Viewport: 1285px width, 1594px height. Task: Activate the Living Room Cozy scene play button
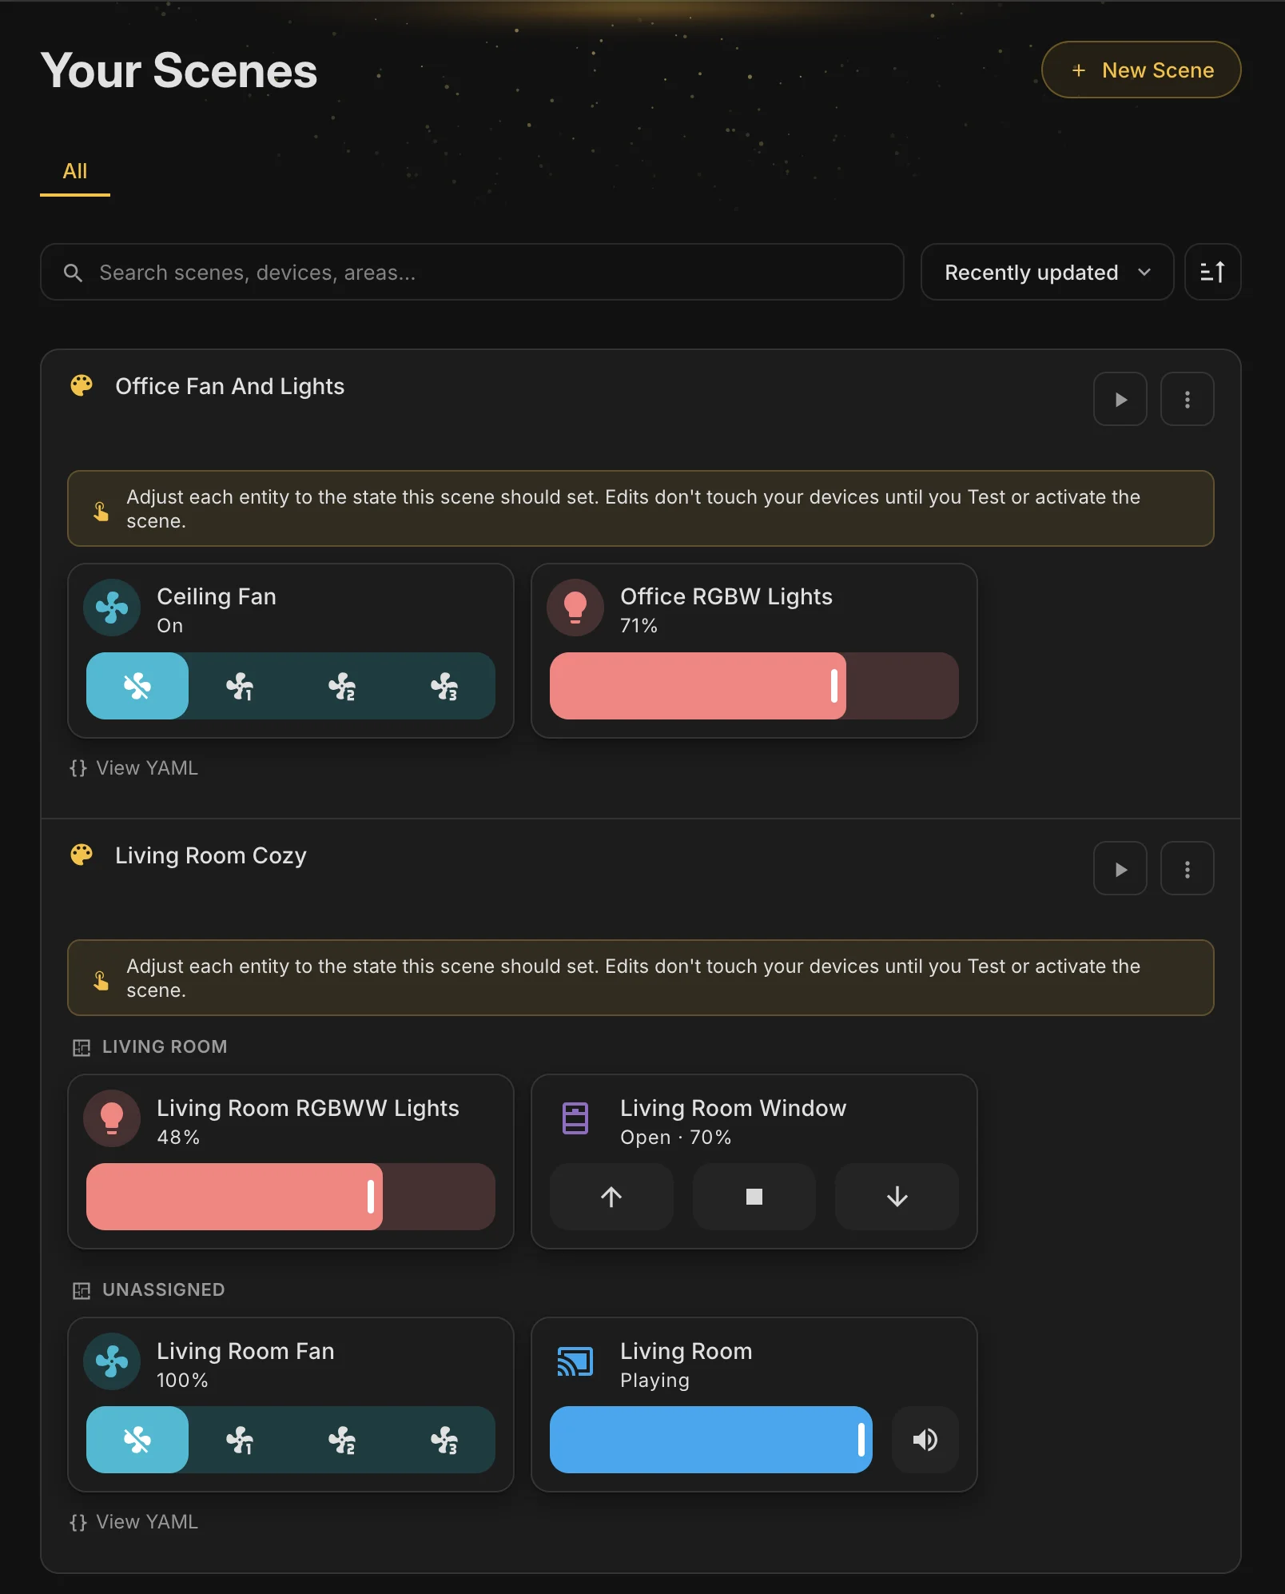coord(1120,868)
